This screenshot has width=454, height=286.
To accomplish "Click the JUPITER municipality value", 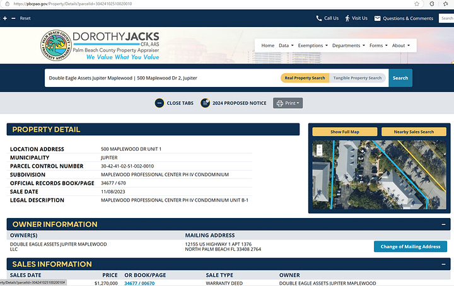I will (109, 157).
